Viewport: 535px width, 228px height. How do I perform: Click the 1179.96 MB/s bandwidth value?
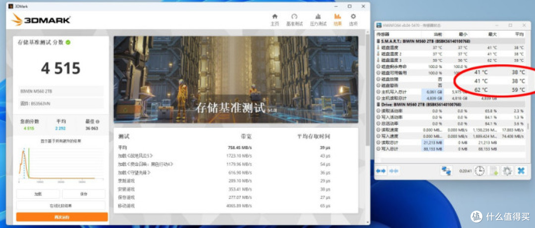point(239,164)
